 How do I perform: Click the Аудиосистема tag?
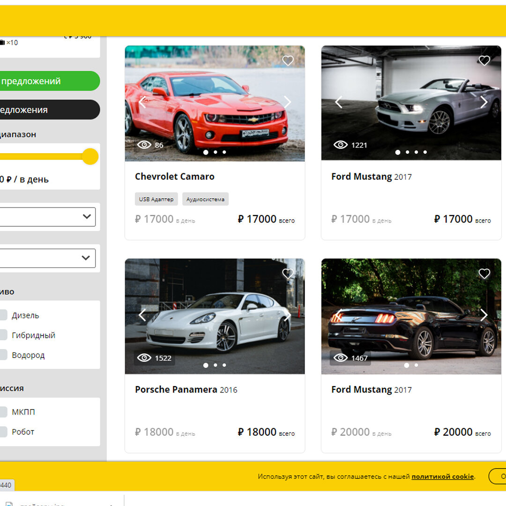point(205,199)
